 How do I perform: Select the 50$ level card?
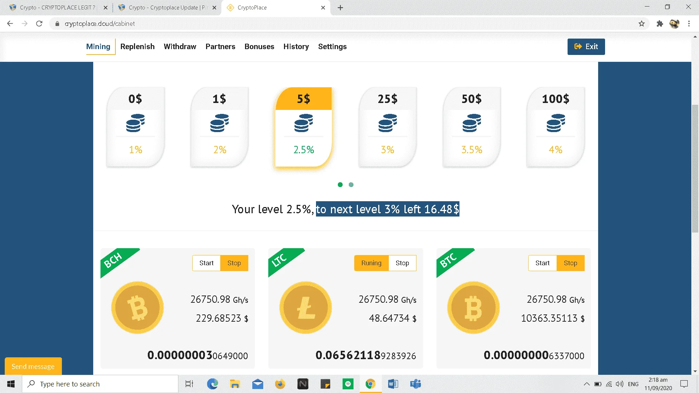point(471,127)
